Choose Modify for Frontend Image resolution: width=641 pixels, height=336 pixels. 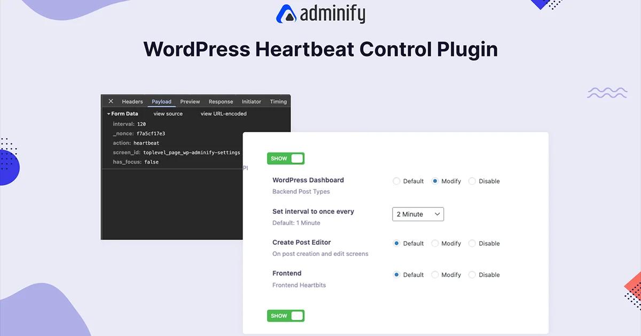coord(435,275)
